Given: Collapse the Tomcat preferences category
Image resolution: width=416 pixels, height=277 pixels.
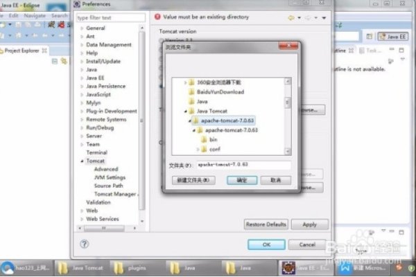Looking at the screenshot, I should point(82,161).
